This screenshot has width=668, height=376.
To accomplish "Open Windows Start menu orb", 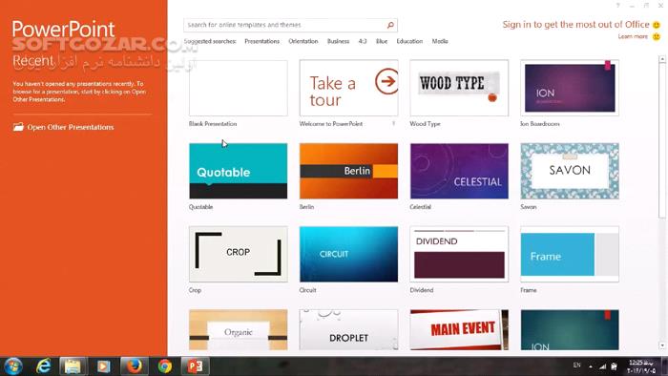I will pos(13,366).
